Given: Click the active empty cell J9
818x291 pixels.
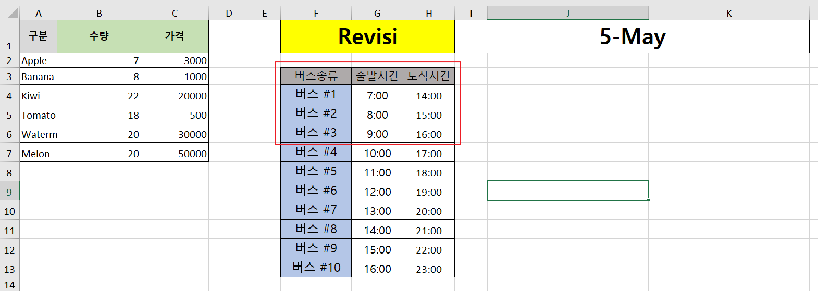Looking at the screenshot, I should click(x=568, y=191).
